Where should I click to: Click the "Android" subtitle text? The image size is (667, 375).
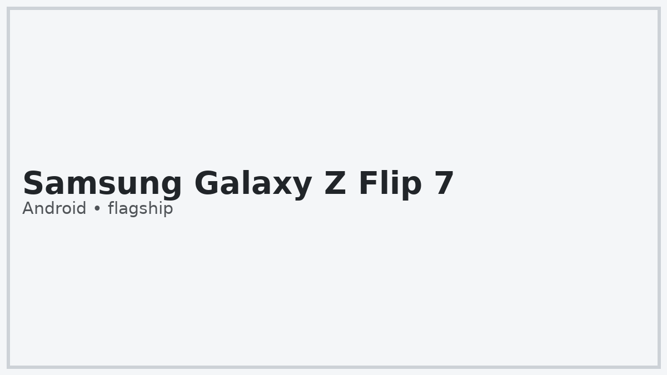(x=54, y=209)
